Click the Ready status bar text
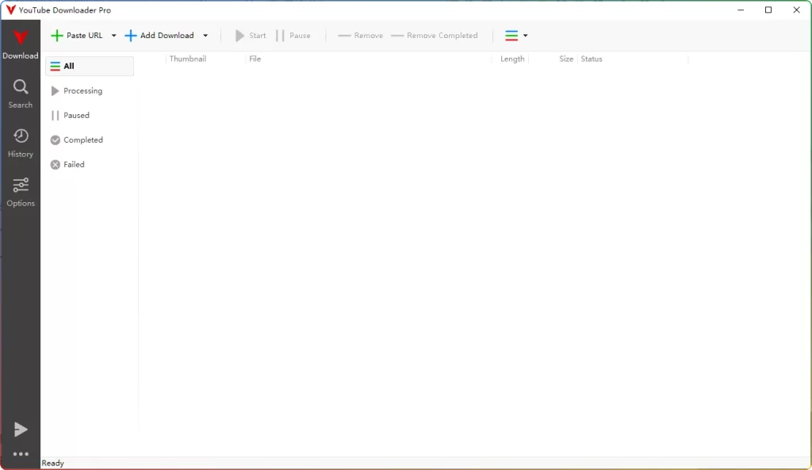The height and width of the screenshot is (470, 812). coord(52,462)
